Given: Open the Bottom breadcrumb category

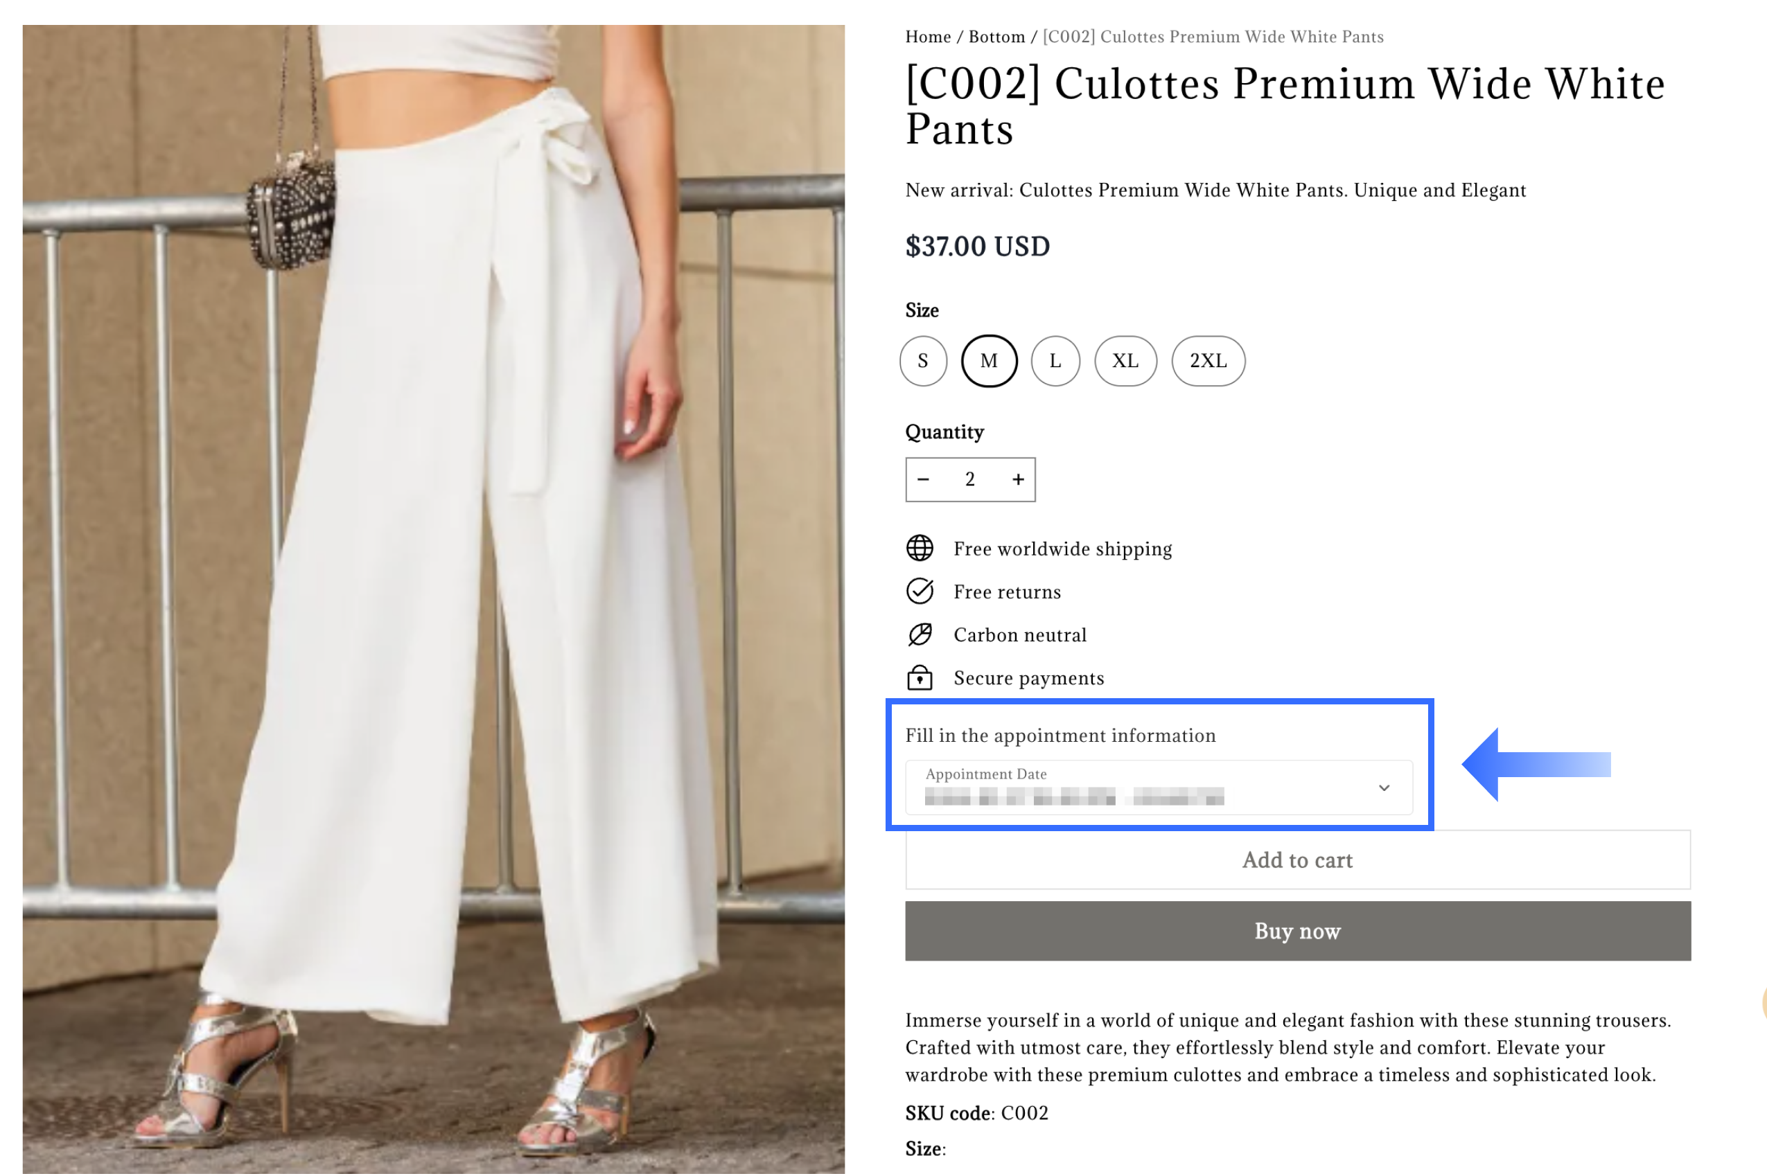Looking at the screenshot, I should pos(996,37).
